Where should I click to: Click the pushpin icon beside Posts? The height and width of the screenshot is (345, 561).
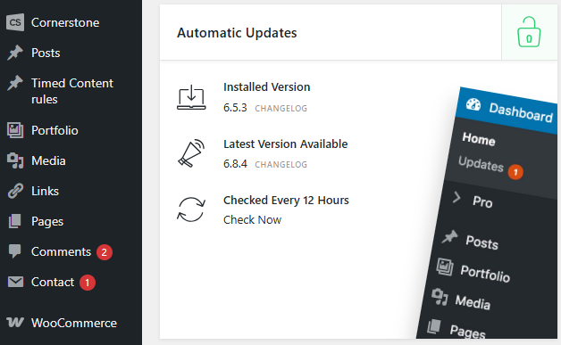coord(15,53)
